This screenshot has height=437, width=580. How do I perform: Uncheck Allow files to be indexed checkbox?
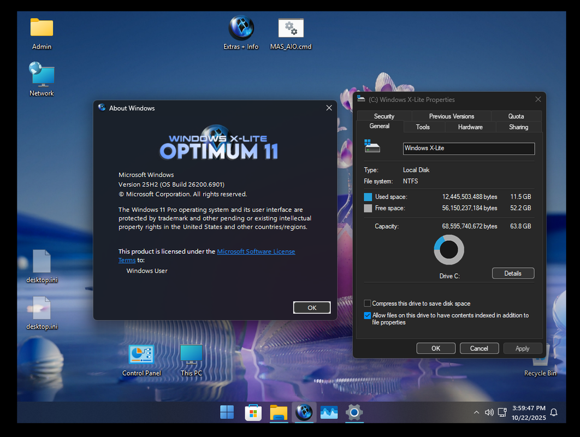[x=368, y=315]
